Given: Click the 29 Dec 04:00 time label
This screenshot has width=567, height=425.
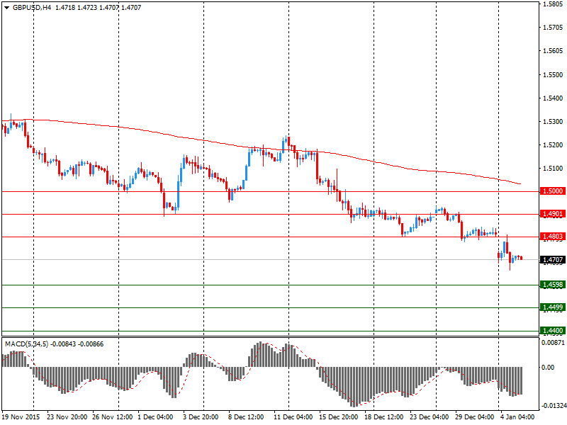Looking at the screenshot, I should 474,416.
